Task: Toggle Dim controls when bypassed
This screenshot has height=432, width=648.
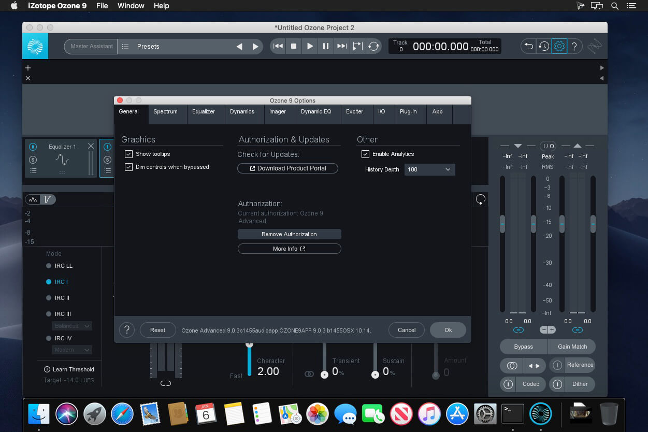Action: click(x=129, y=167)
